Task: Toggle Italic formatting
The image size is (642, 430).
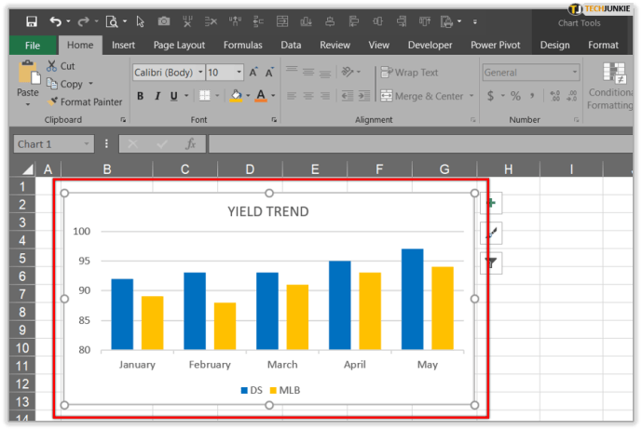Action: pos(157,96)
